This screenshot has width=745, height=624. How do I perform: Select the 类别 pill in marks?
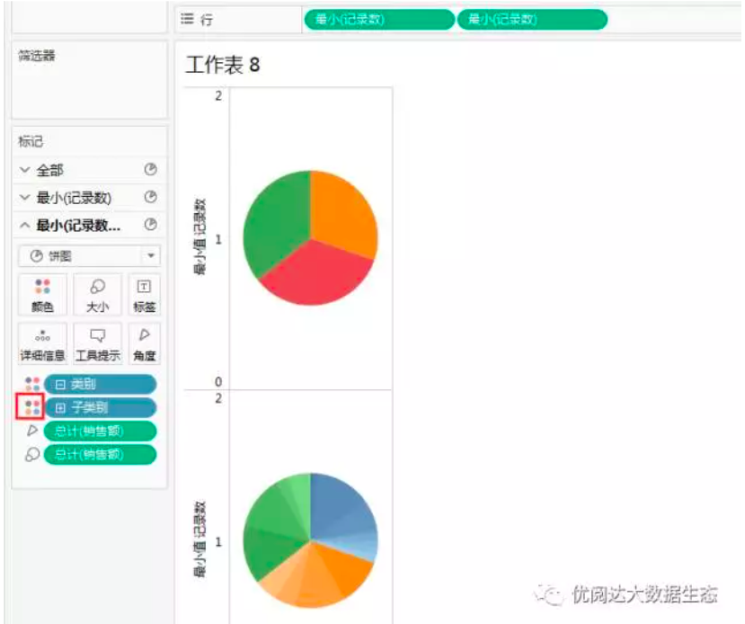pos(100,385)
